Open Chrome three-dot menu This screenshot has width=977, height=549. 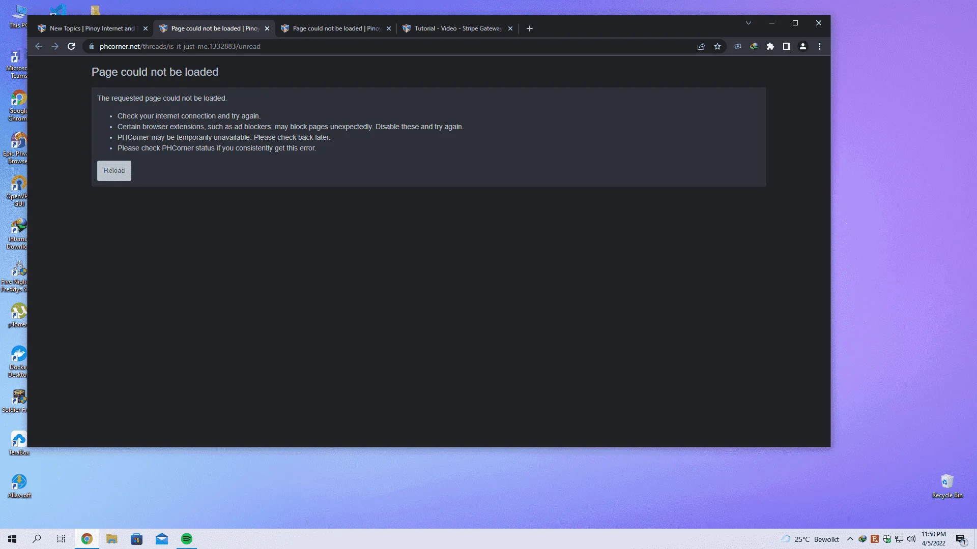coord(819,46)
